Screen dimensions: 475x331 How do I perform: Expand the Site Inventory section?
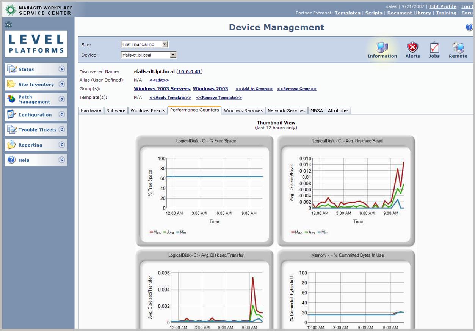62,84
